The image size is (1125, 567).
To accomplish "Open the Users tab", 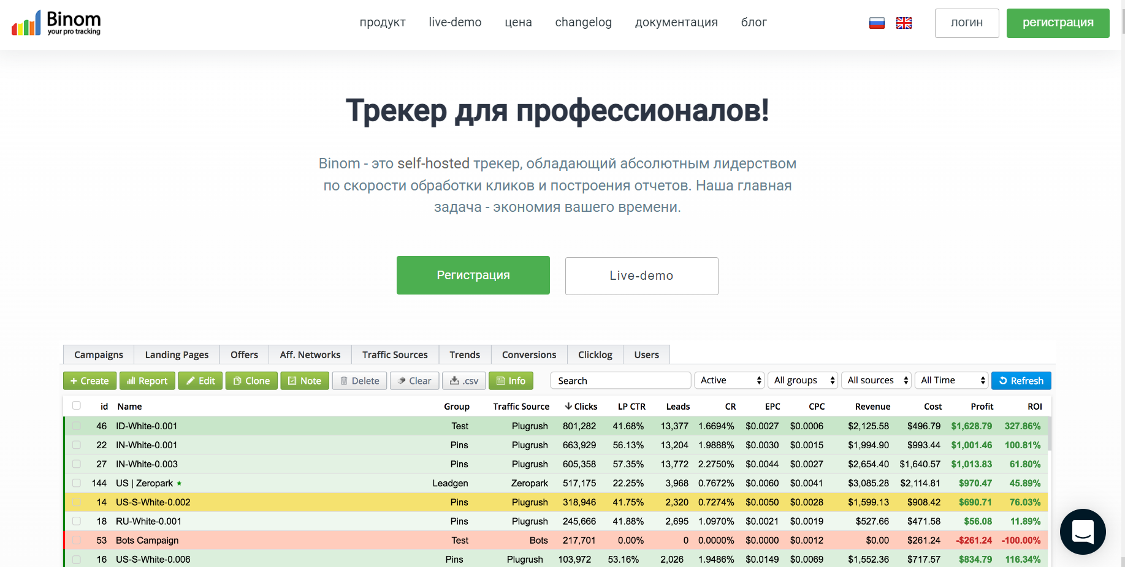I will click(647, 355).
